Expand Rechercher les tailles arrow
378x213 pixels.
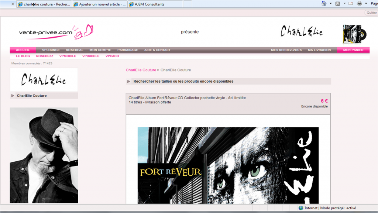(x=129, y=82)
